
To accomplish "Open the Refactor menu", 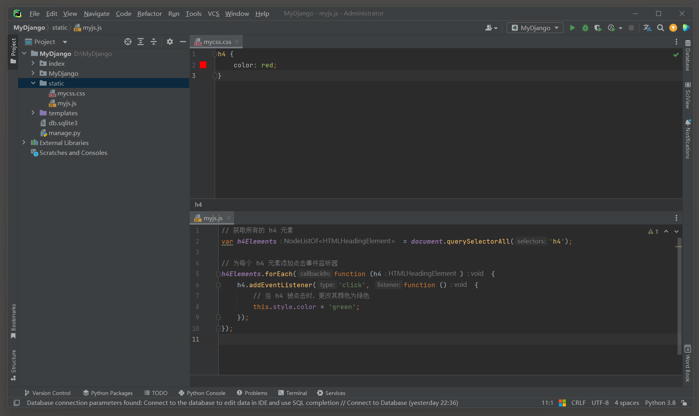I will 149,13.
